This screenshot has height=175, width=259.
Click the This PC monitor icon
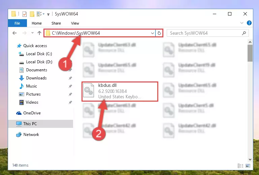point(19,124)
